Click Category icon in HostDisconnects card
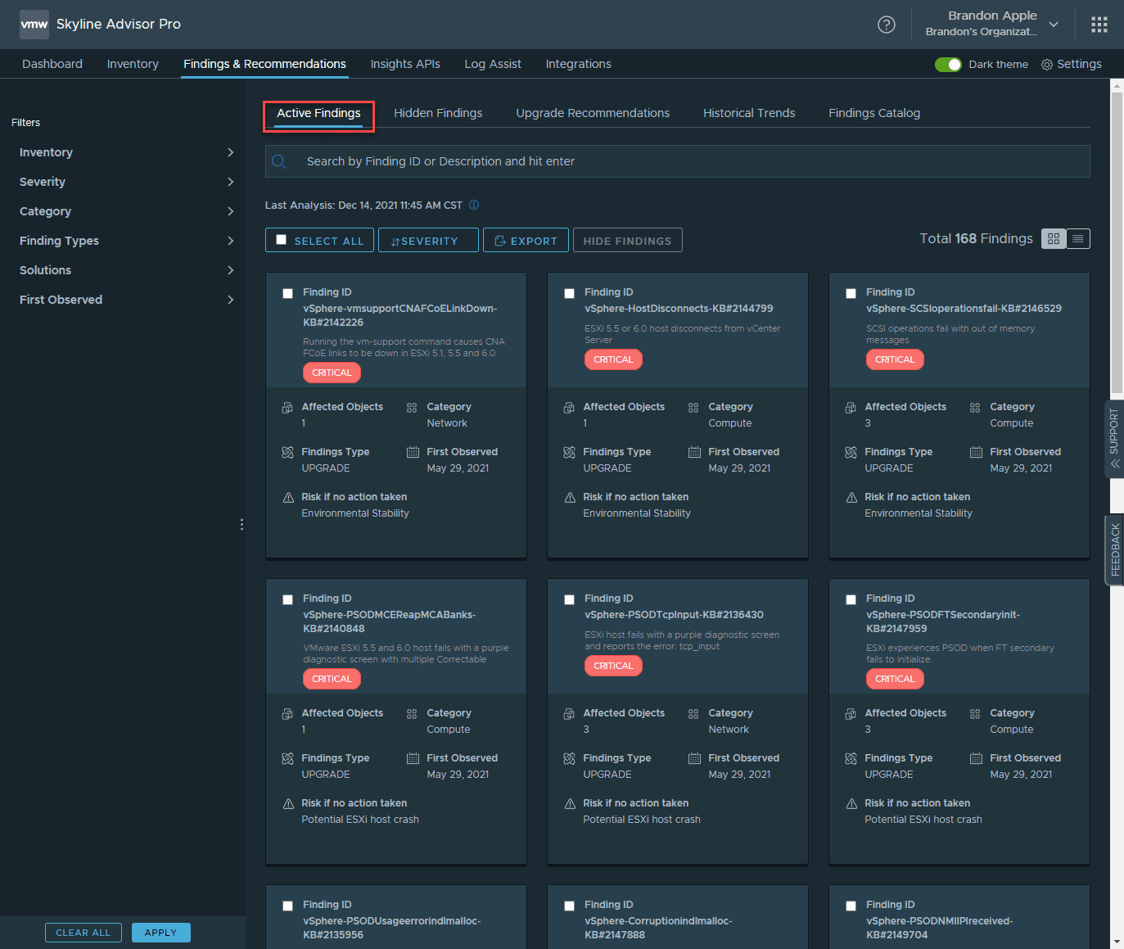Screen dimensions: 1124x949 pyautogui.click(x=693, y=408)
